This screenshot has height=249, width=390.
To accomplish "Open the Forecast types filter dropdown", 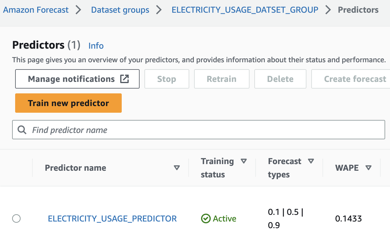I will (x=311, y=161).
